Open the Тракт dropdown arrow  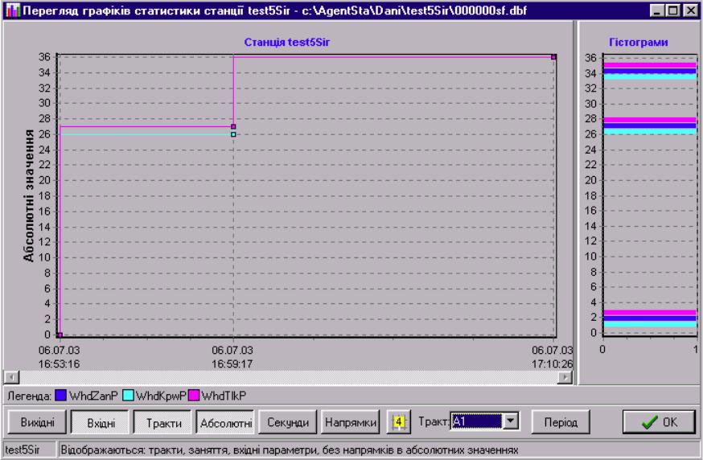(511, 421)
